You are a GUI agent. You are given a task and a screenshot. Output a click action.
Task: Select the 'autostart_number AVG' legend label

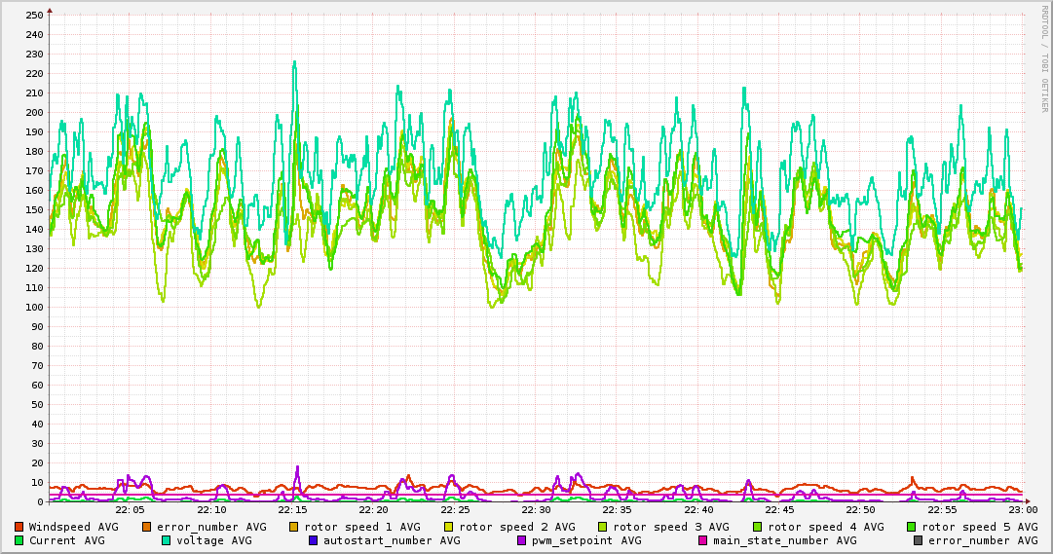pos(393,540)
